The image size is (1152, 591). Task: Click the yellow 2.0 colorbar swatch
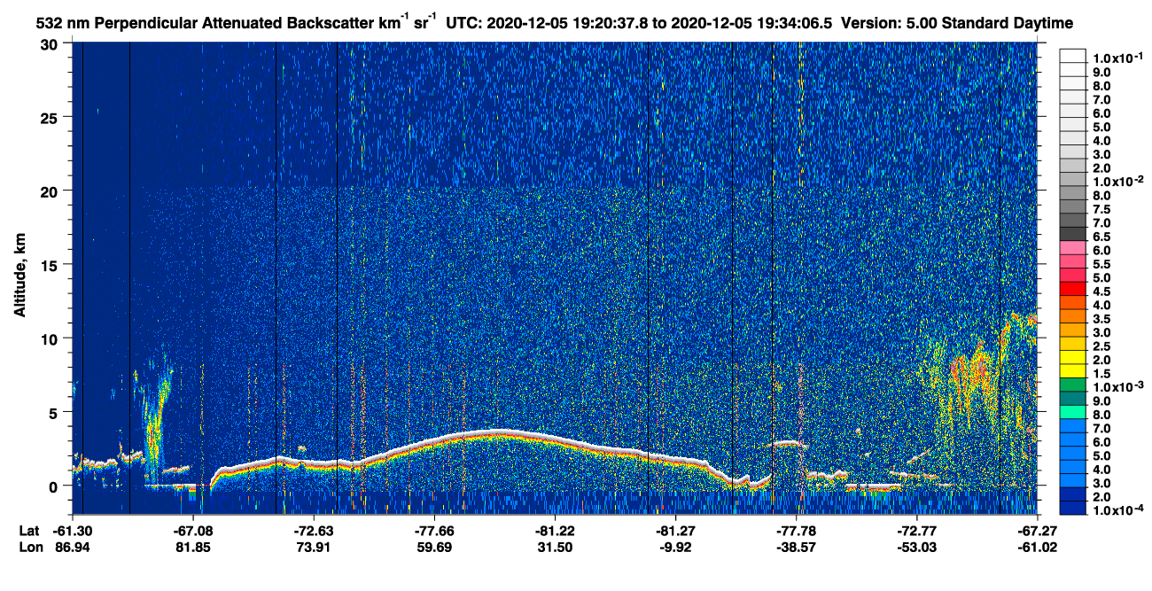(1072, 358)
